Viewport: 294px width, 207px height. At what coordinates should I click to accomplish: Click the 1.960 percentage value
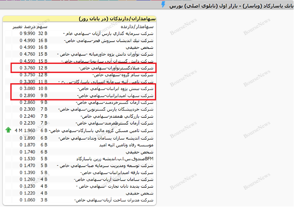29,131
